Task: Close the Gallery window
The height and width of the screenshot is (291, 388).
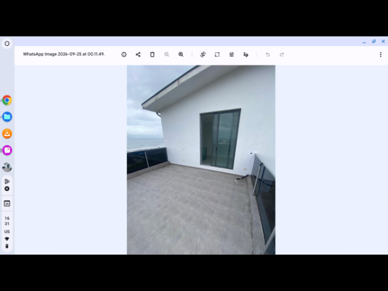Action: (383, 42)
